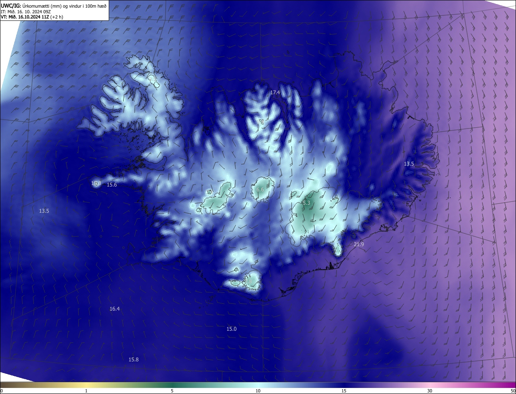Screen dimensions: 516x394
Task: Click the 21.9 value off the southeast coast
Action: coord(359,245)
